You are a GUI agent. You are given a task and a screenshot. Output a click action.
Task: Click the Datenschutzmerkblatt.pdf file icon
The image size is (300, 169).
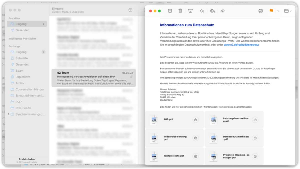tap(213, 138)
